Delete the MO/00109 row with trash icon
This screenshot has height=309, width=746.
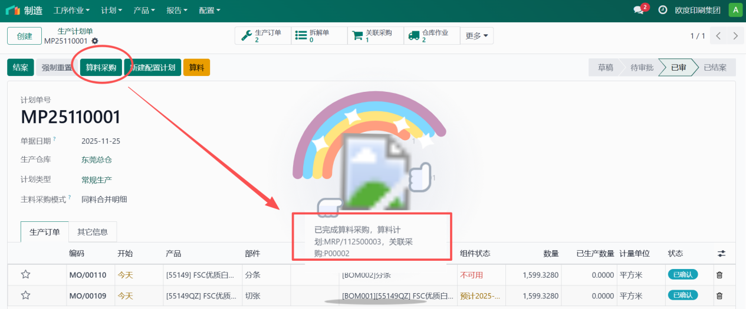pos(719,295)
